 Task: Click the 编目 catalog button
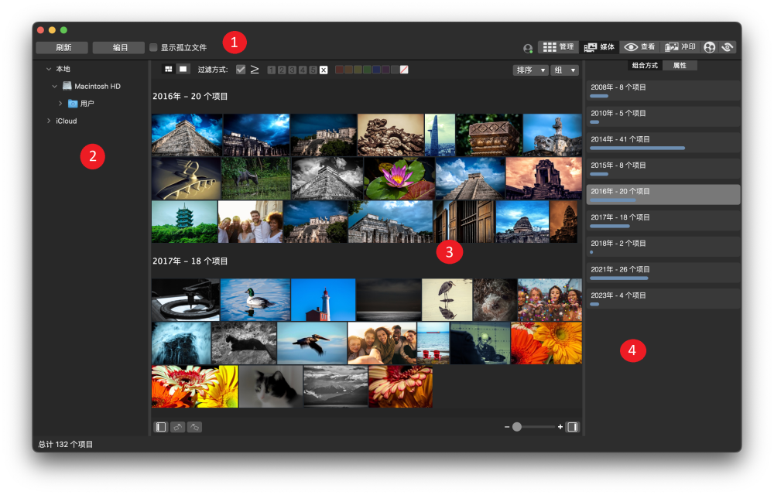tap(119, 47)
